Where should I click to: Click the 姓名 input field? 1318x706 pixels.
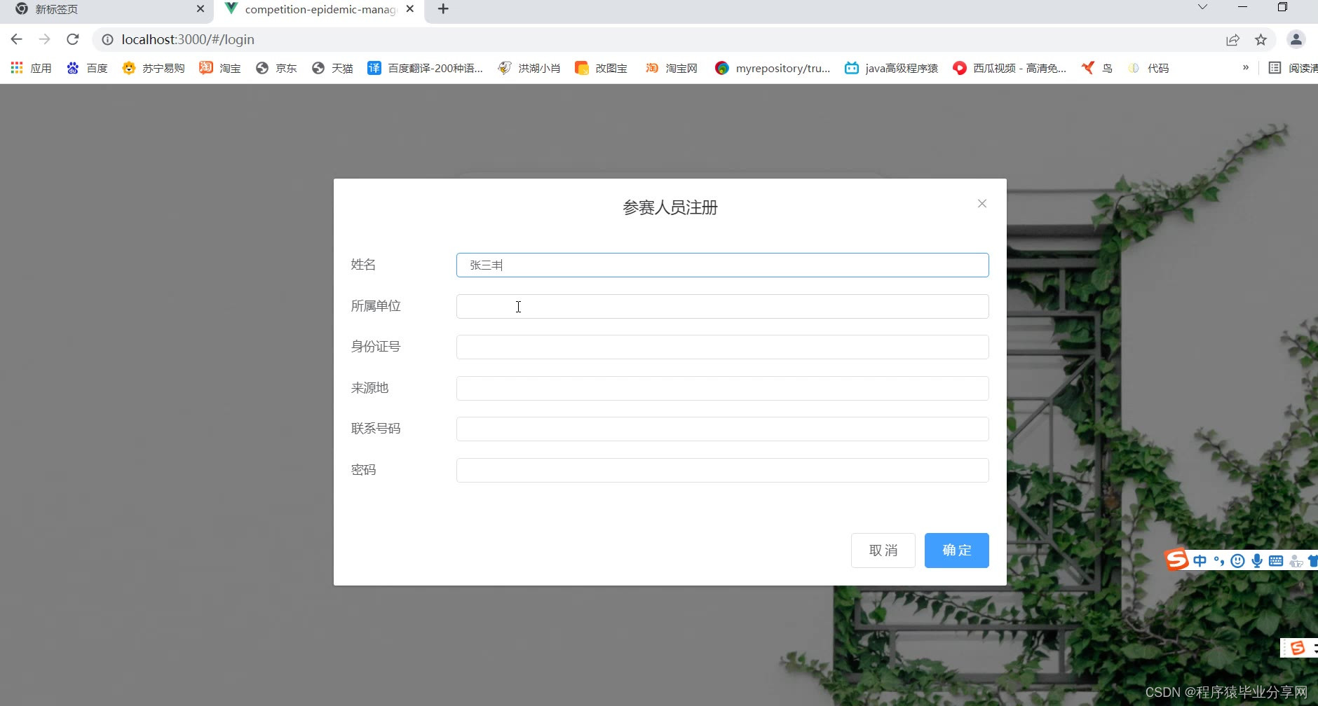pyautogui.click(x=722, y=265)
